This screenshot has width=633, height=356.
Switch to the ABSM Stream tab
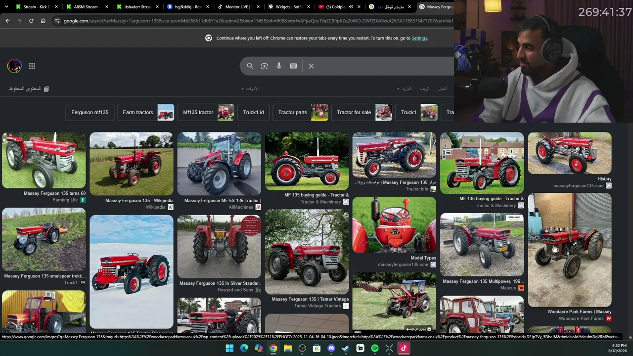pos(87,7)
